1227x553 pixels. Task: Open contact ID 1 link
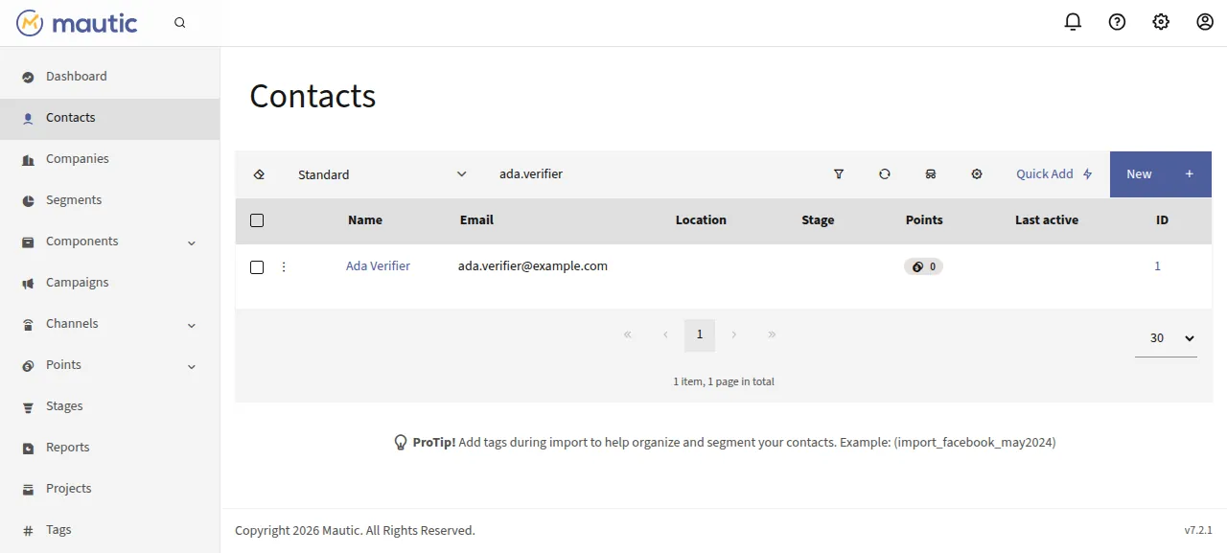pyautogui.click(x=1158, y=266)
